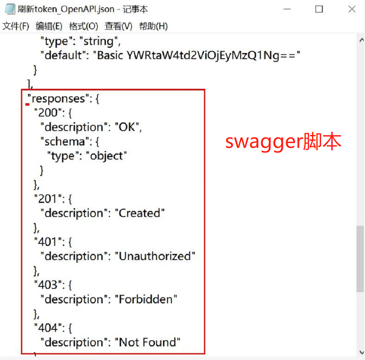365x360 pixels.
Task: Open the 帮助(H) menu
Action: pos(153,26)
